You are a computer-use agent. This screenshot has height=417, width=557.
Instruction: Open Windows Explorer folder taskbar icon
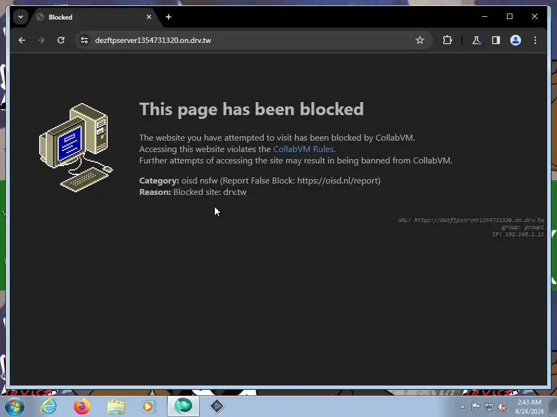point(116,406)
